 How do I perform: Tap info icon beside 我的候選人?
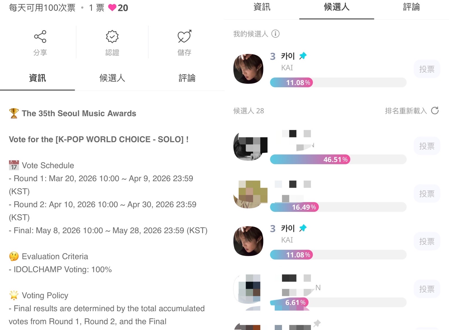tap(276, 34)
